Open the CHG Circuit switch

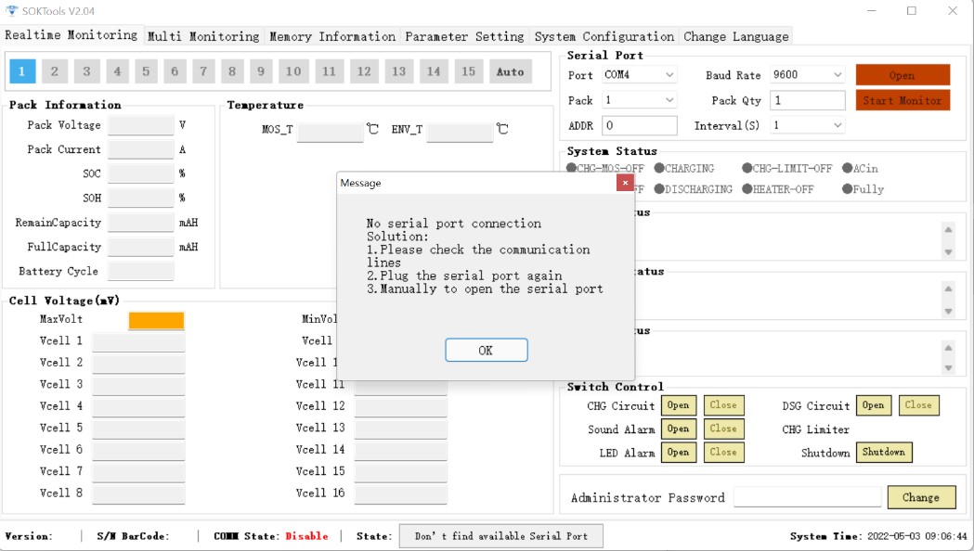(678, 405)
